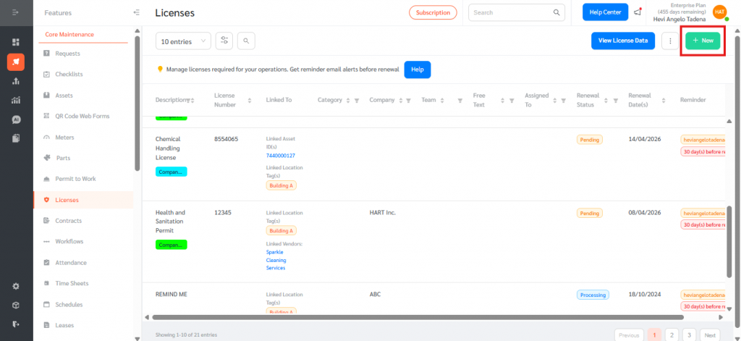Open Contracts in the Features sidebar
Viewport: 741px width, 341px height.
[69, 221]
